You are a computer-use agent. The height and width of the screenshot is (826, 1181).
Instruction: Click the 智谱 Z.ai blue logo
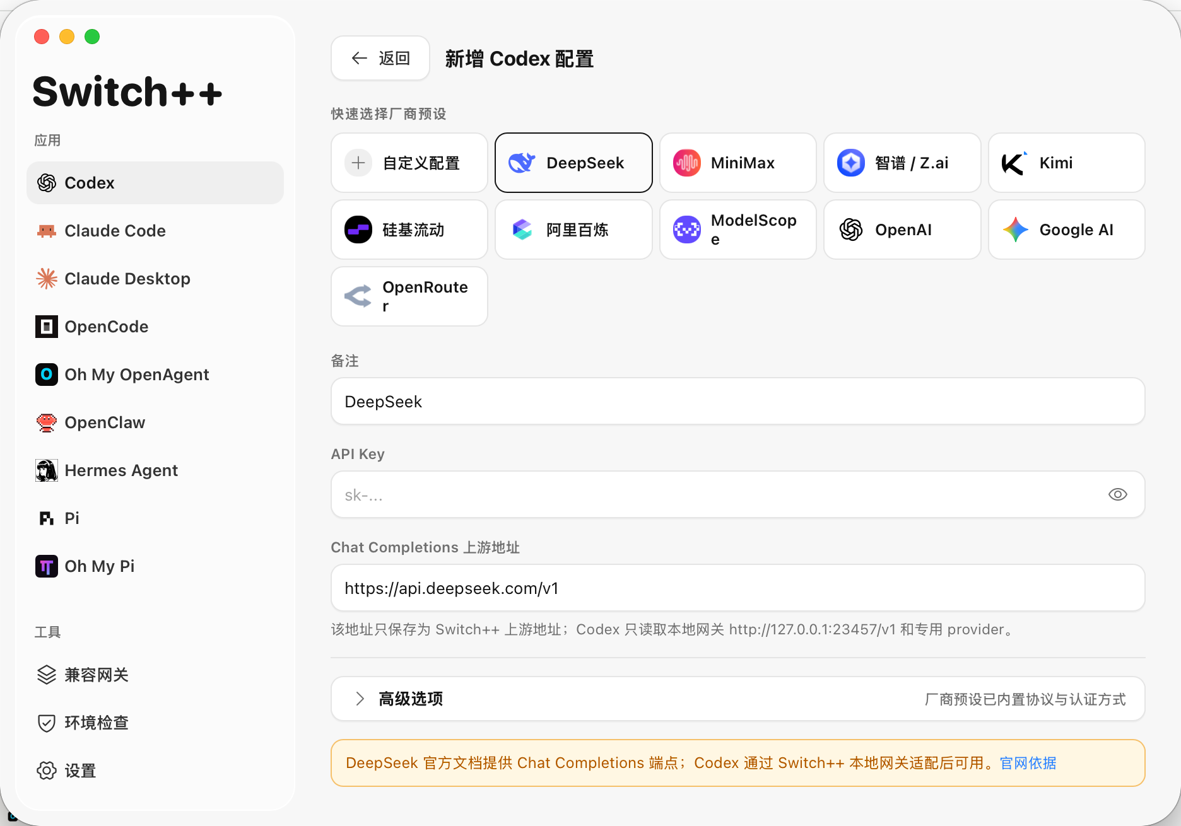(851, 163)
